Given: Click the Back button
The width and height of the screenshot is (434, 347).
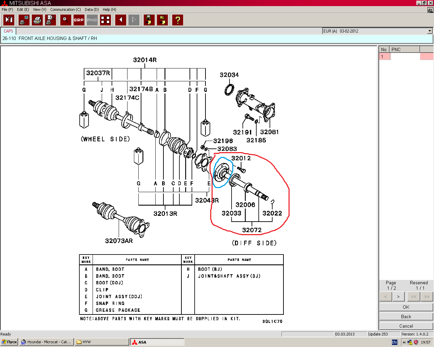Looking at the screenshot, I should click(406, 317).
